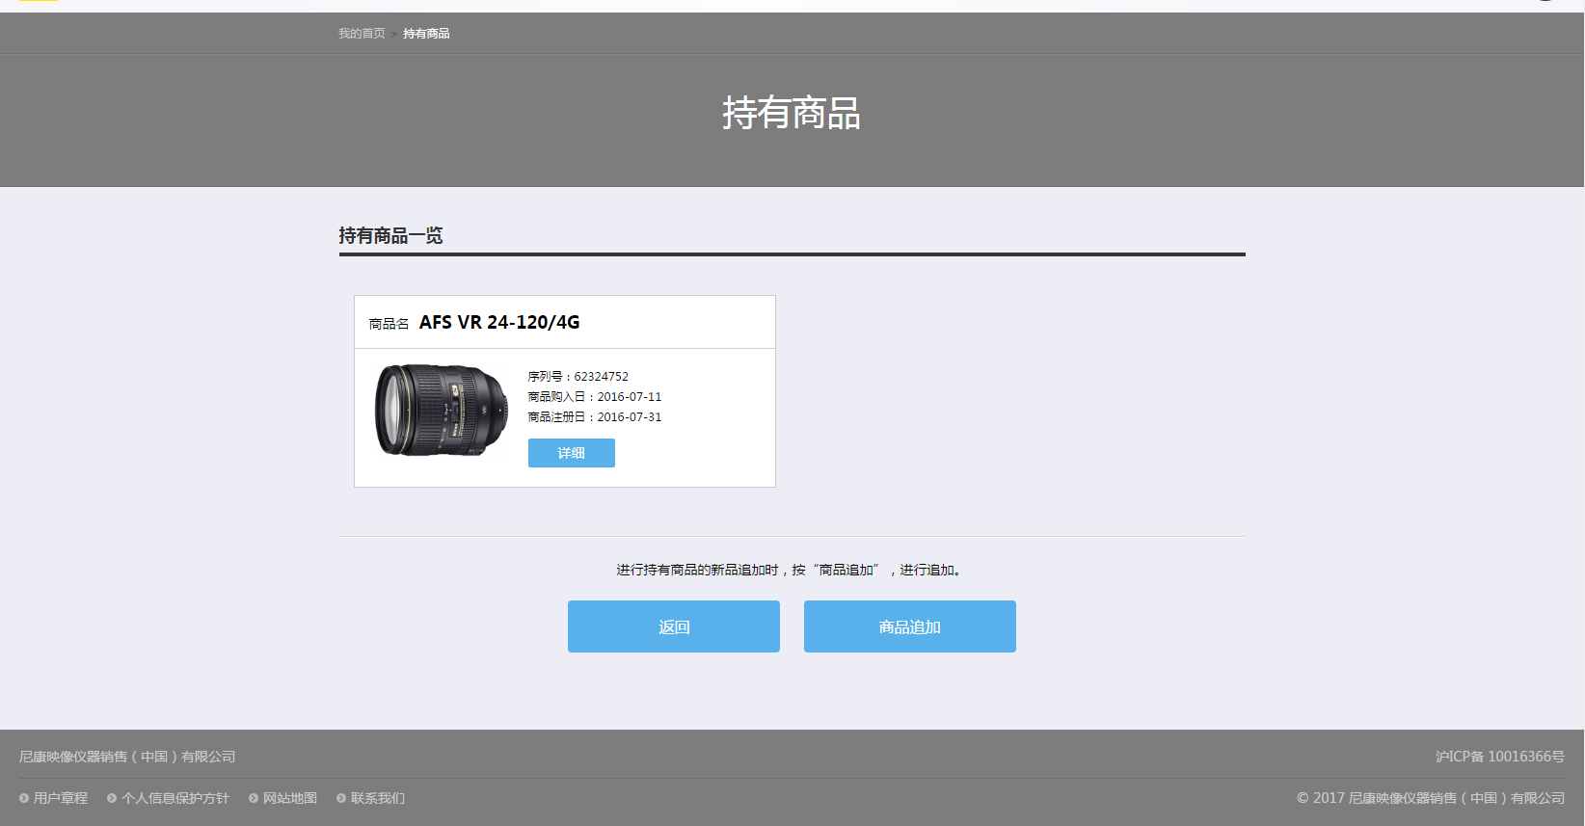Click the 详细 button for AFS VR 24-120/4G
Screen dimensions: 1585x826
[x=572, y=453]
